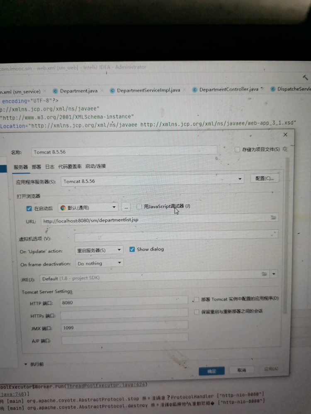Click the browser ellipsis (...) button
The image size is (311, 414).
126,207
